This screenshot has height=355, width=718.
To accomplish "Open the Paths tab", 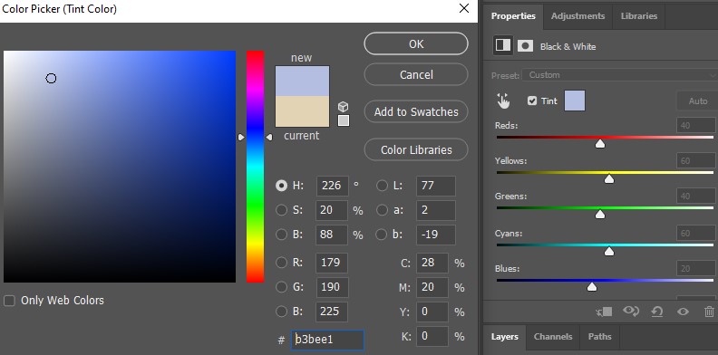I will (599, 337).
